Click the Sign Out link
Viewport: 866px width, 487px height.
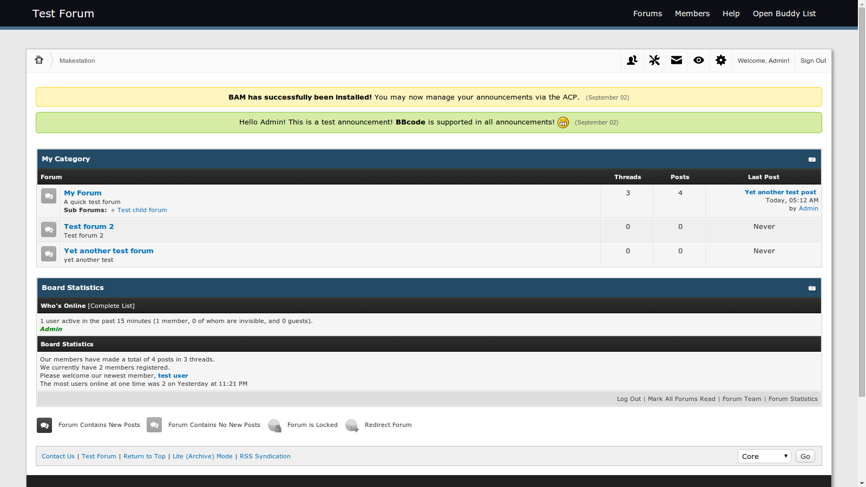pyautogui.click(x=813, y=61)
